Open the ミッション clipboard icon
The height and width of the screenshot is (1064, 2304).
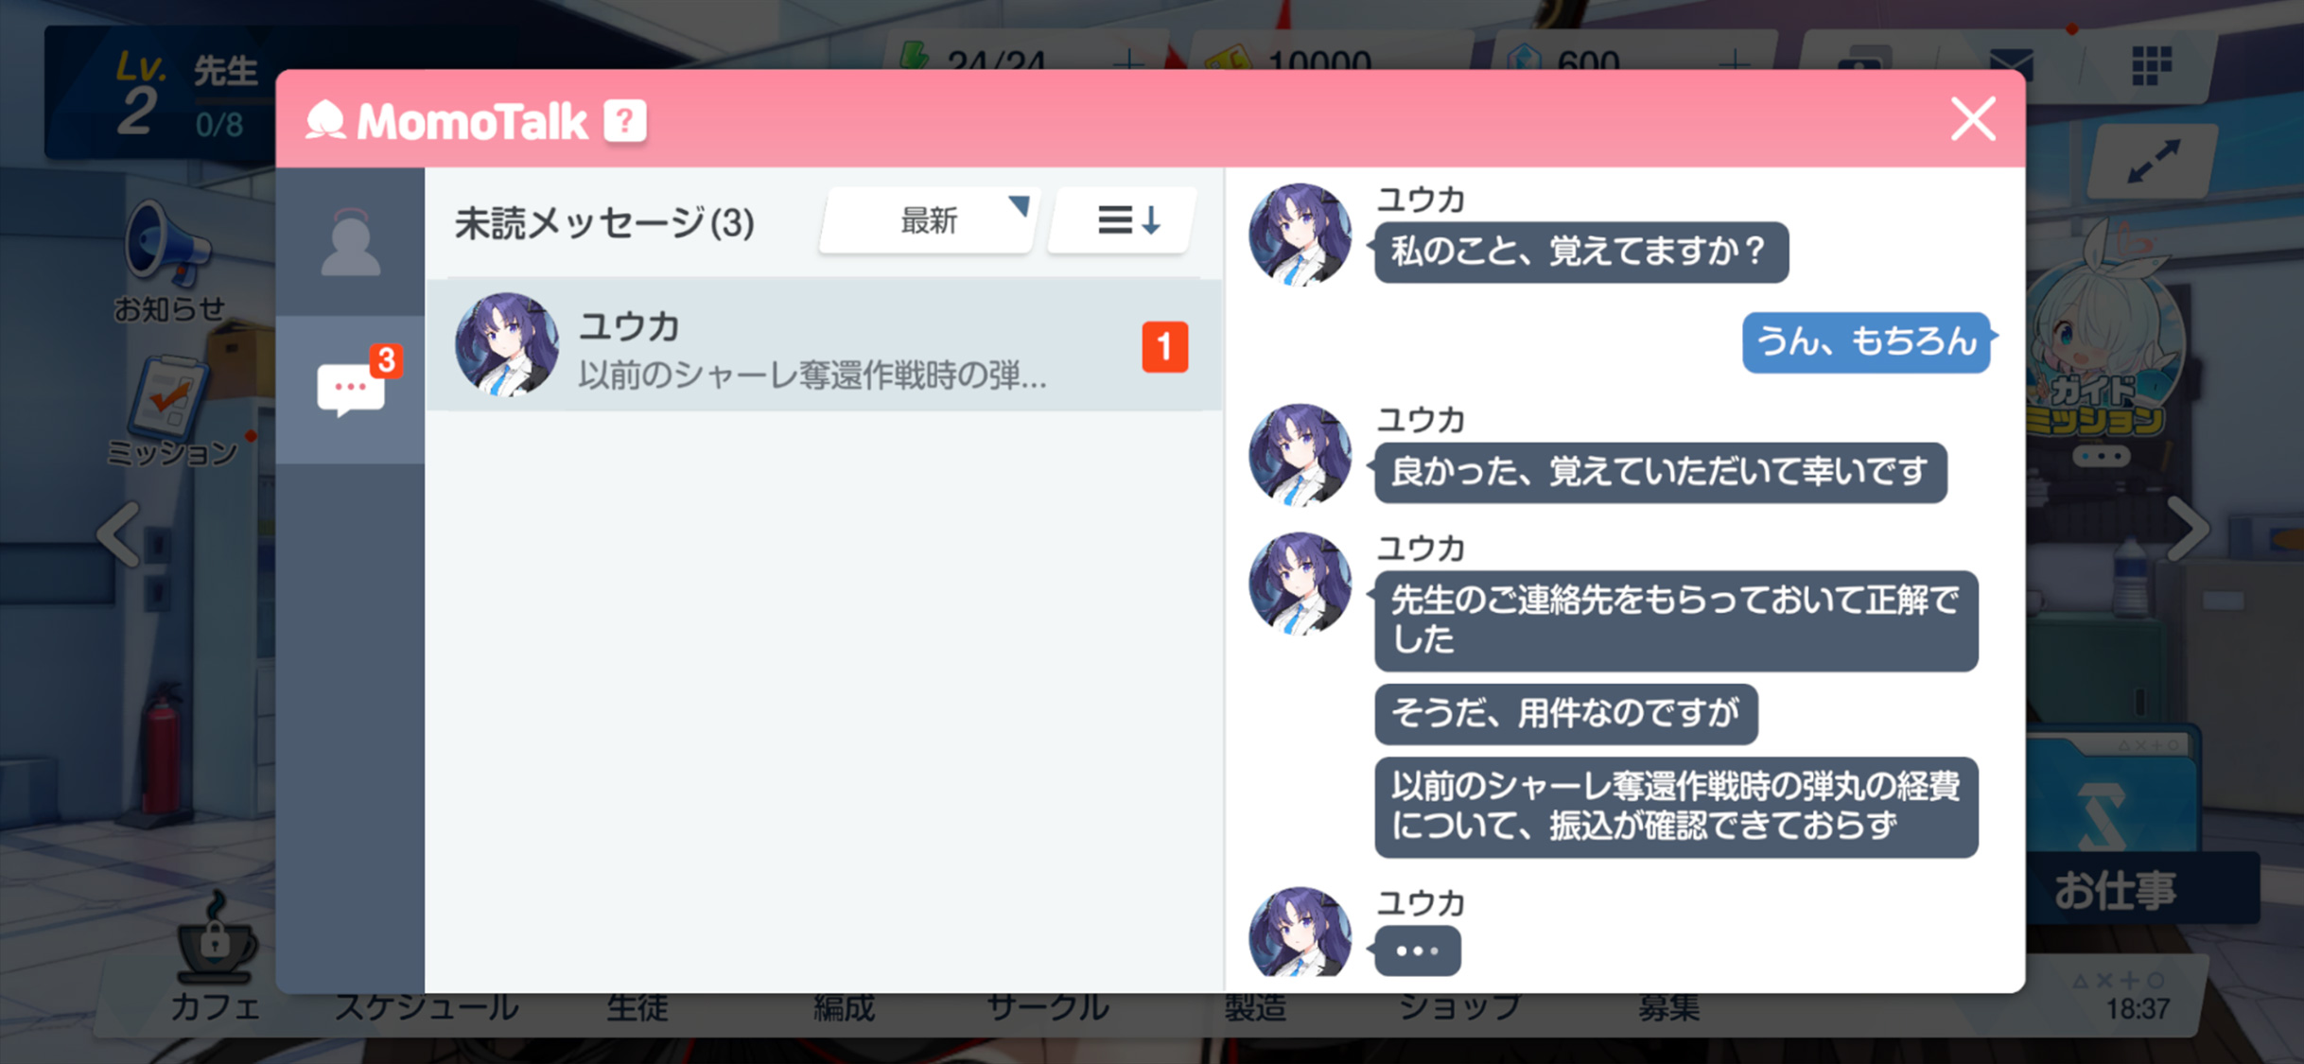pyautogui.click(x=168, y=397)
